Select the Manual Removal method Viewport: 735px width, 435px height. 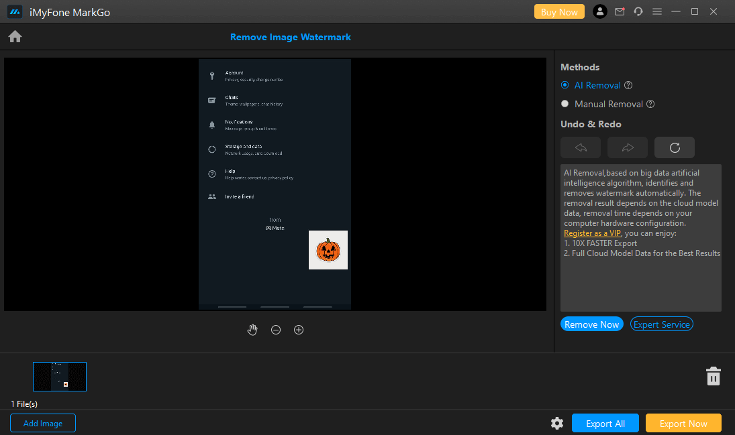(602, 104)
